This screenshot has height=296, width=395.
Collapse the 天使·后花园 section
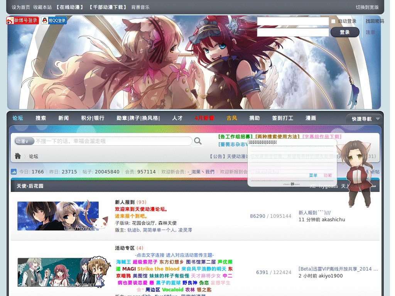click(x=374, y=186)
